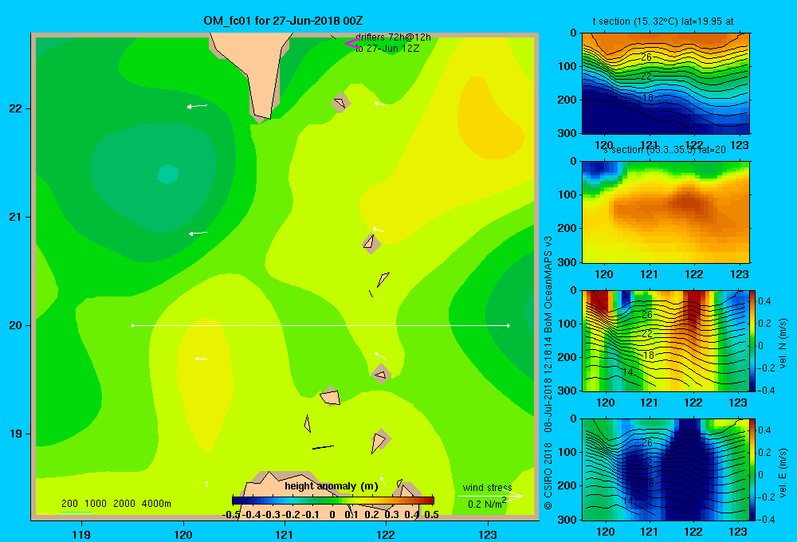797x542 pixels.
Task: Click longitude "122" under the vel. E section
Action: 693,532
